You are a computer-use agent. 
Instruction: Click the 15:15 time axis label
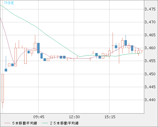(x=110, y=117)
